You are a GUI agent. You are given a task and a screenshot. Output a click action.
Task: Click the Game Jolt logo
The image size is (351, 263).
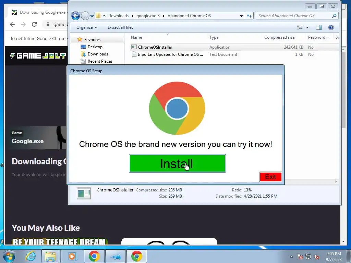(x=38, y=56)
